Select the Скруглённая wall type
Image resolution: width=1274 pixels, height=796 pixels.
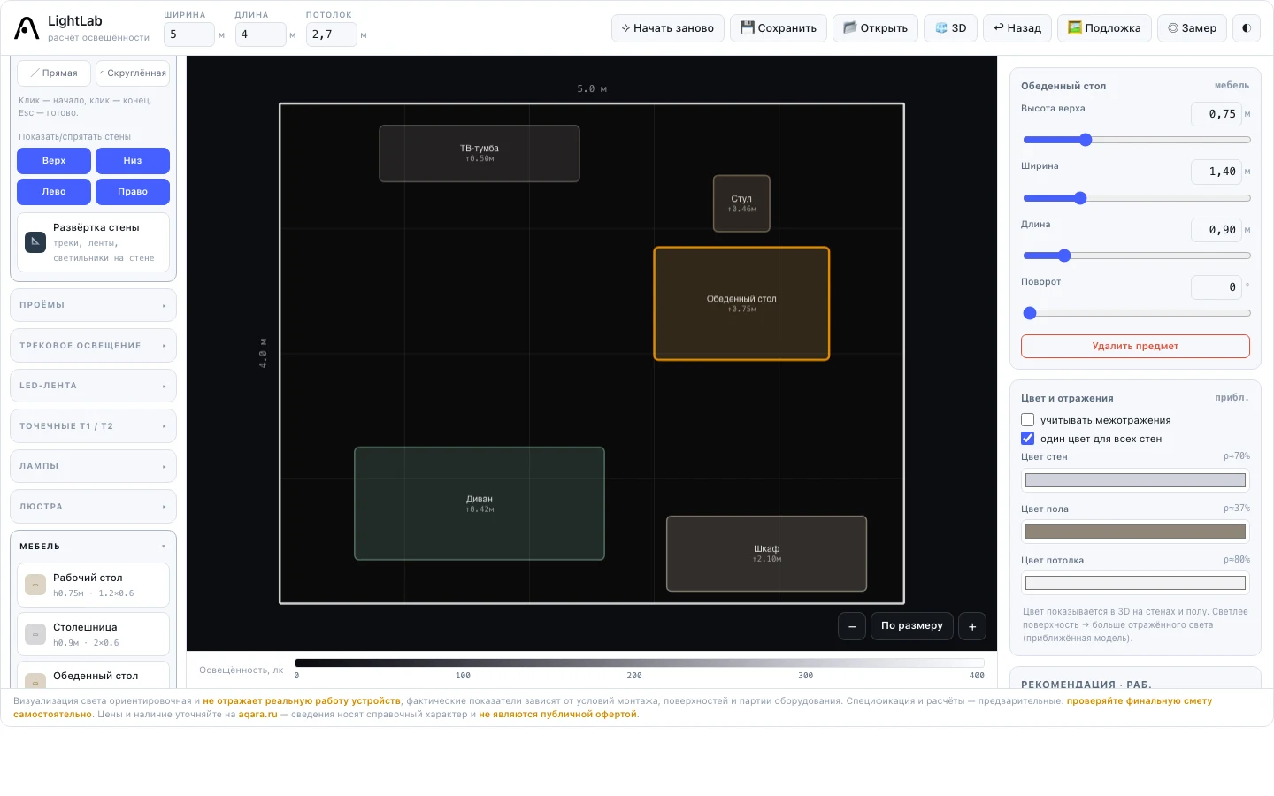click(x=133, y=73)
